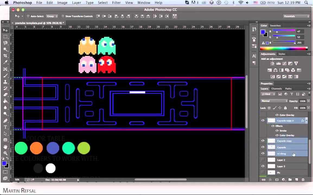Enable the Auto-Select checkbox
313x195 pixels.
click(28, 16)
